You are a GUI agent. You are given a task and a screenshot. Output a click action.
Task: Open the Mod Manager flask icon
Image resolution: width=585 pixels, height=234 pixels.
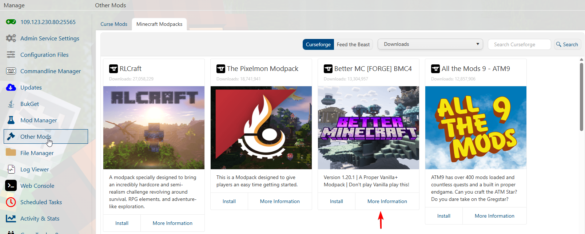click(x=11, y=120)
